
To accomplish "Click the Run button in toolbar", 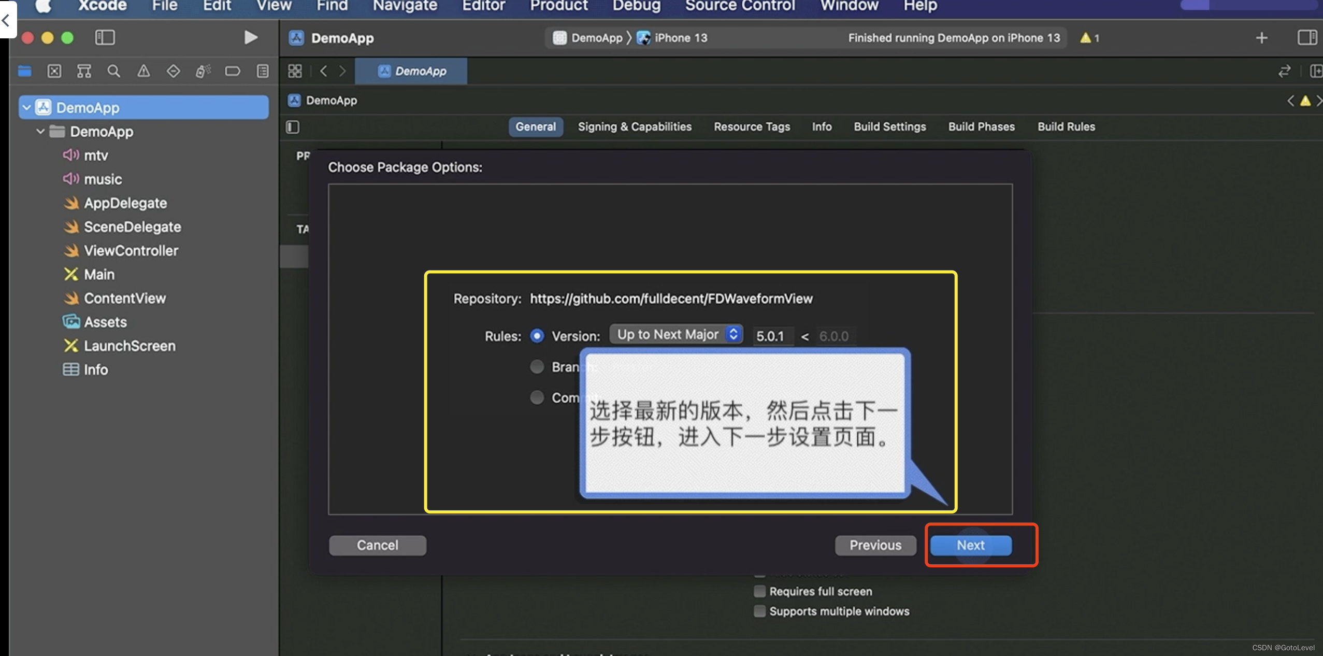I will pyautogui.click(x=251, y=37).
